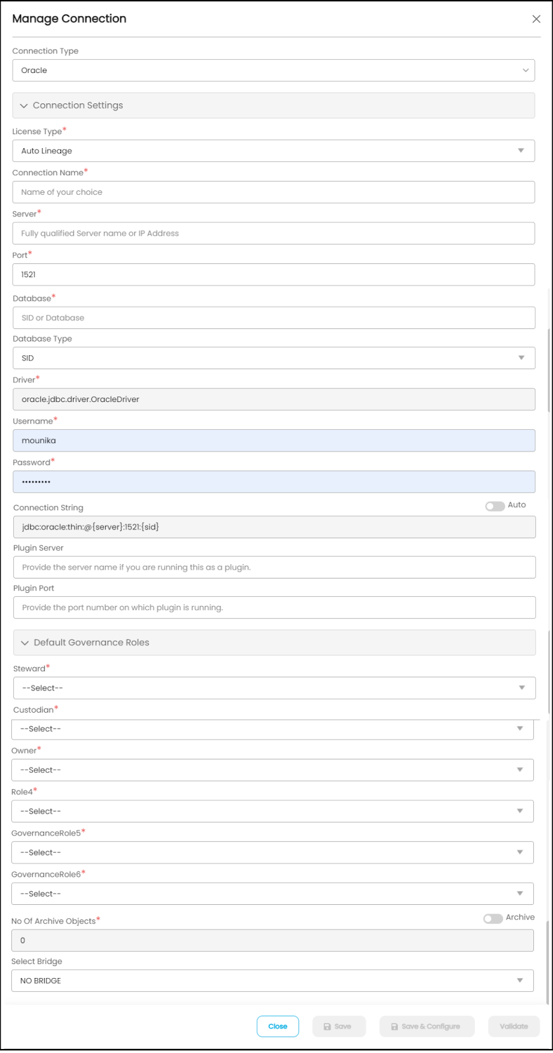This screenshot has width=553, height=1053.
Task: Open the Select Bridge dropdown arrow
Action: tap(520, 981)
